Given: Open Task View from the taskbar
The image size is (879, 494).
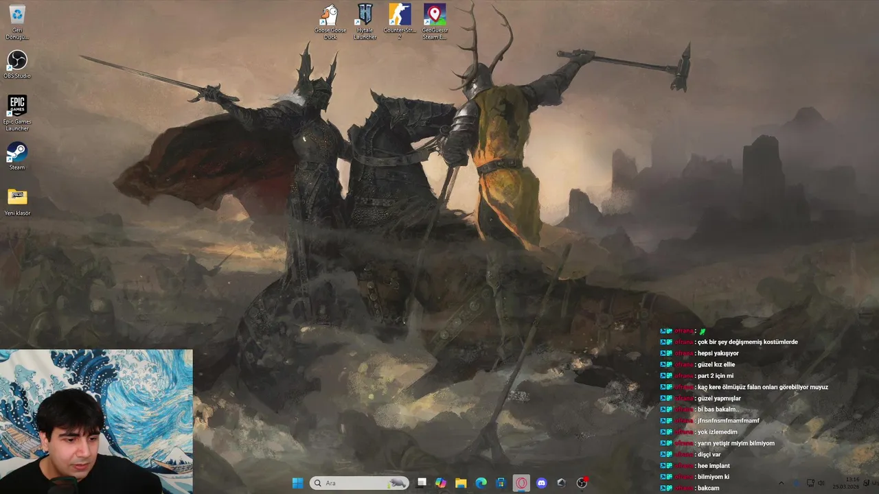Looking at the screenshot, I should [x=422, y=483].
